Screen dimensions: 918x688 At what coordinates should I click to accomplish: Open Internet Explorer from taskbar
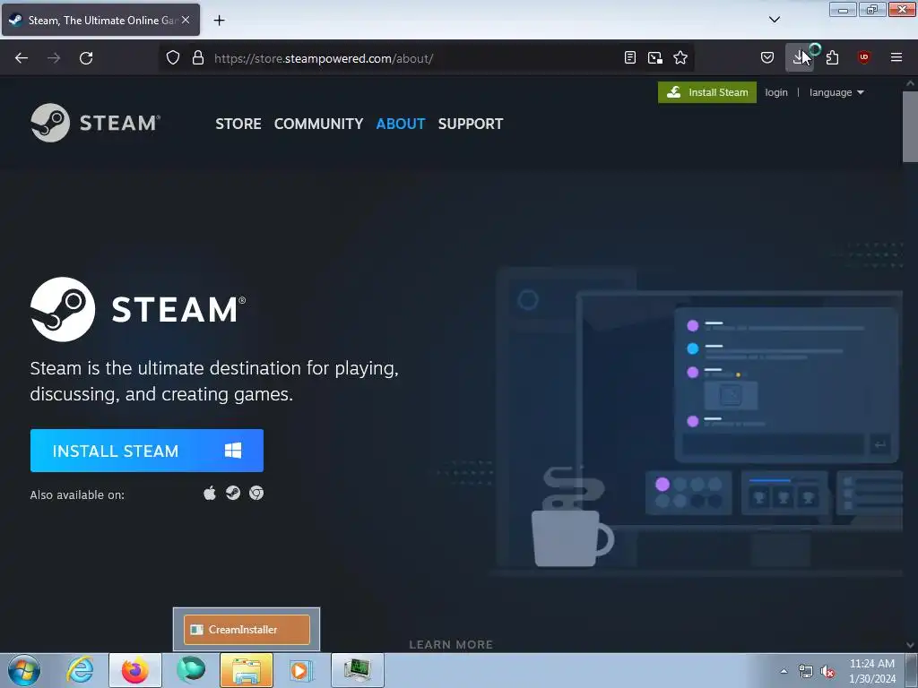click(80, 670)
